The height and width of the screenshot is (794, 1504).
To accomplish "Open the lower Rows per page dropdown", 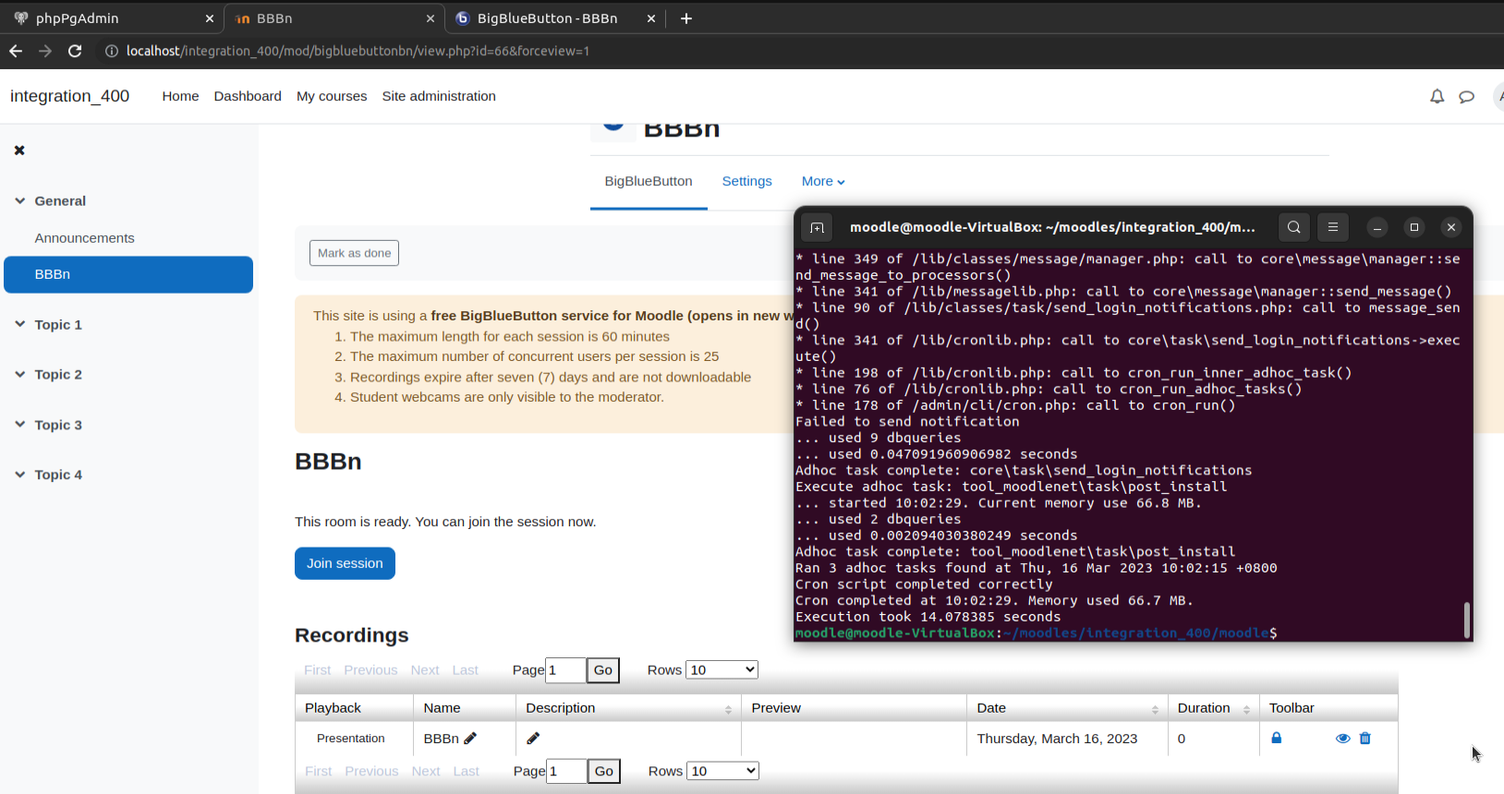I will [723, 771].
